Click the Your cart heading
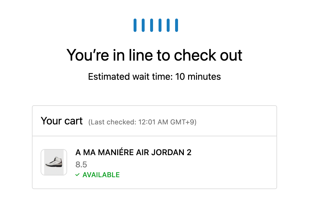Image resolution: width=327 pixels, height=203 pixels. [x=62, y=121]
